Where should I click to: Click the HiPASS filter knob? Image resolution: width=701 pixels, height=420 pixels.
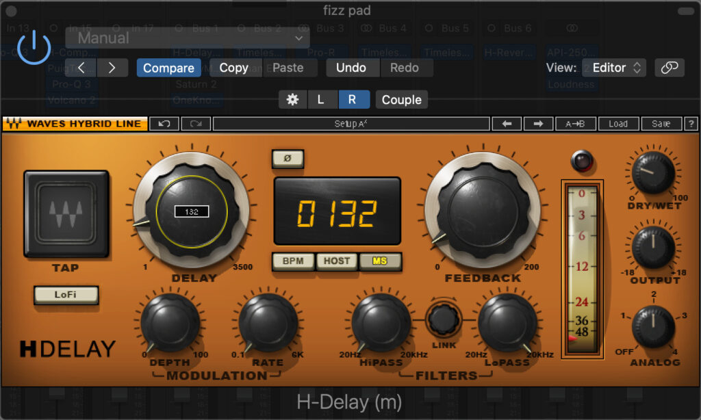381,323
